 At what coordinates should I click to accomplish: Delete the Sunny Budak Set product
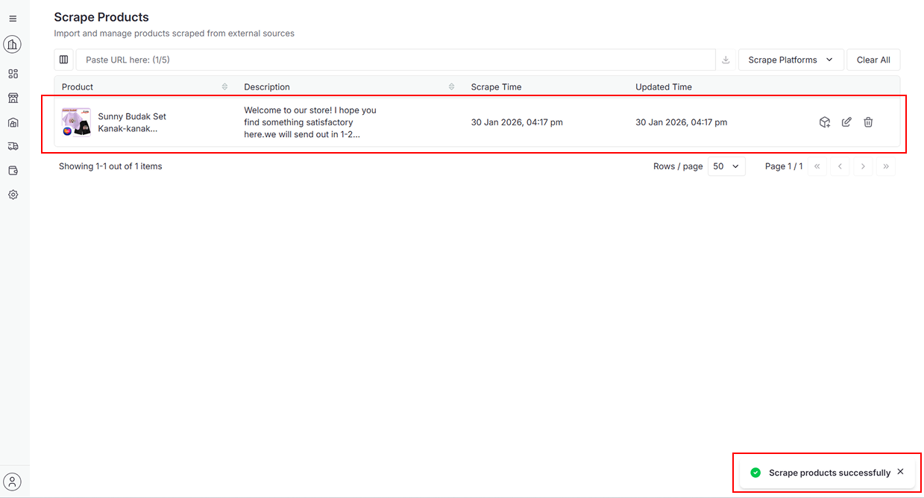868,122
